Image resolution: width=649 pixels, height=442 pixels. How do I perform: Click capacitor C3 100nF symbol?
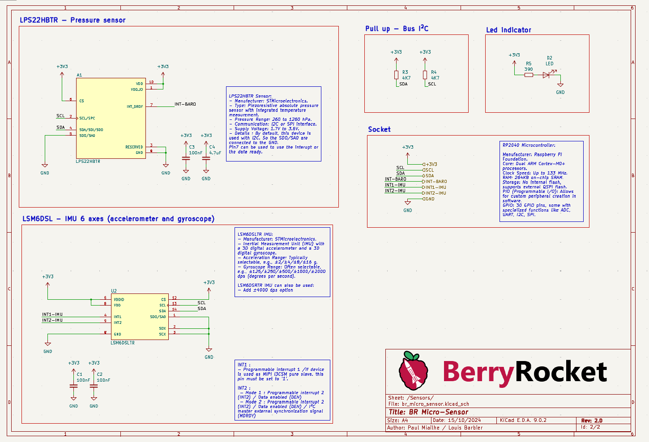click(186, 158)
